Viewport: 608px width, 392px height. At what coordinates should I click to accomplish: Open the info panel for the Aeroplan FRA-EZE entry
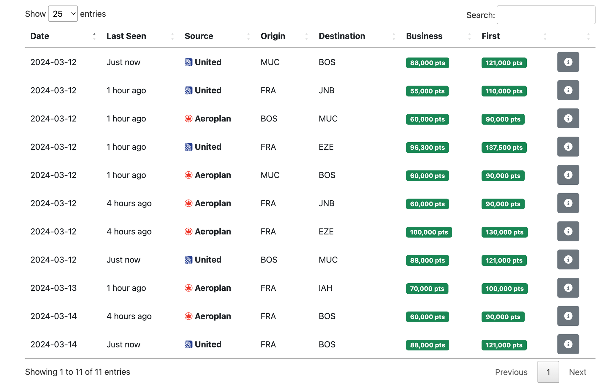568,231
